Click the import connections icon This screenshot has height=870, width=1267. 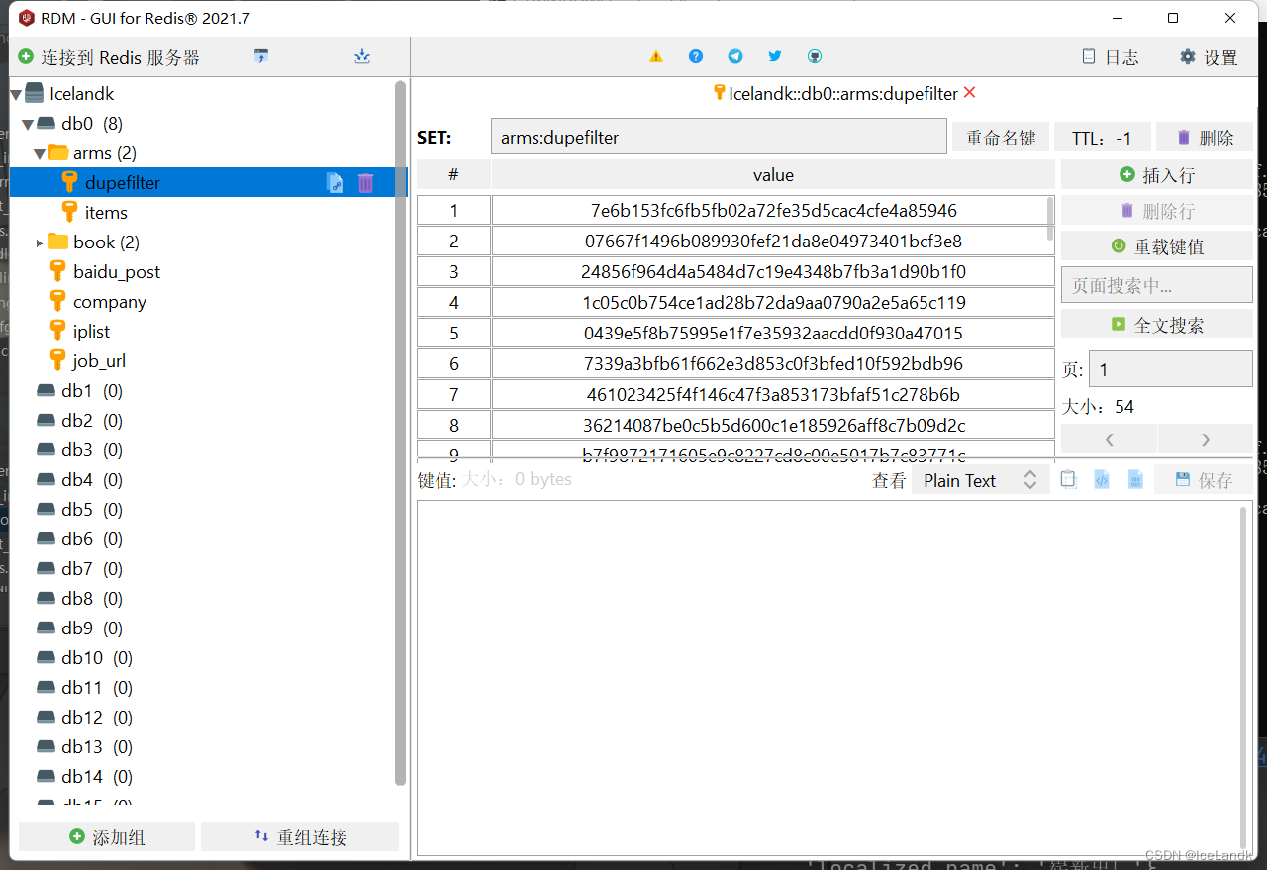click(x=261, y=57)
